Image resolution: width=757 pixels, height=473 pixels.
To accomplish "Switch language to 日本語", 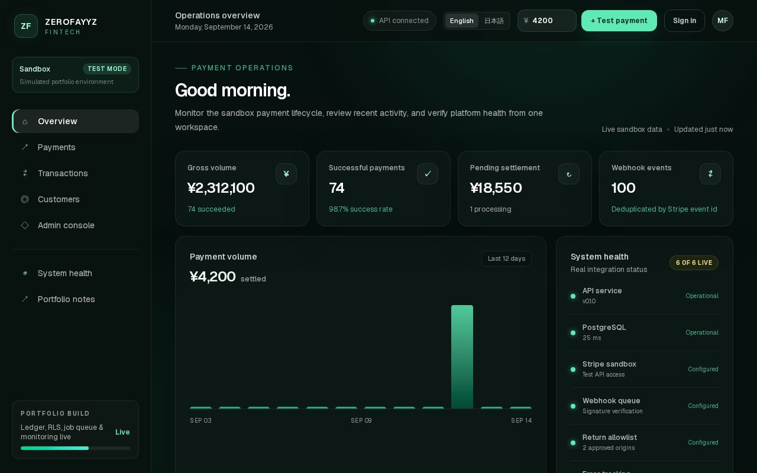I will coord(494,21).
